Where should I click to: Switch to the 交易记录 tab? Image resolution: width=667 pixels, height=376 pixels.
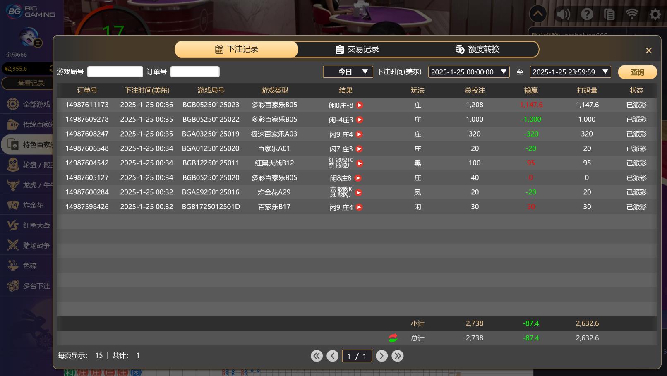coord(357,49)
